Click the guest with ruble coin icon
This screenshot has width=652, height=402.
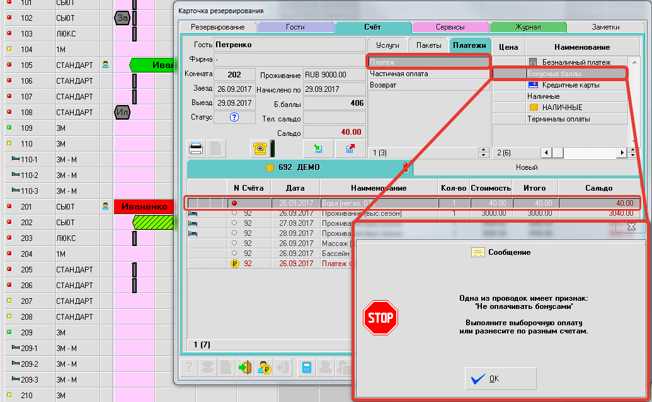pos(265,368)
